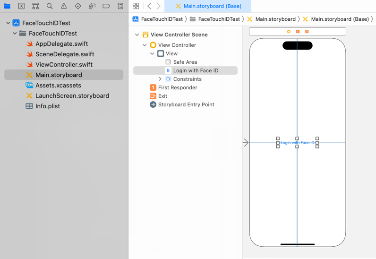Open ViewController.swift in the file navigator
The image size is (376, 259).
point(64,64)
